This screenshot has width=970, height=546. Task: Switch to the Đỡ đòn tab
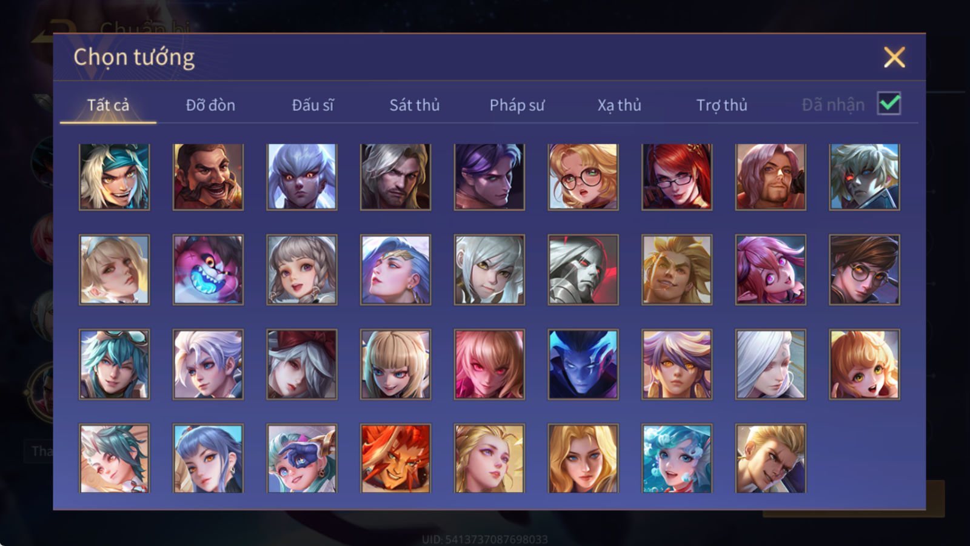pos(210,105)
